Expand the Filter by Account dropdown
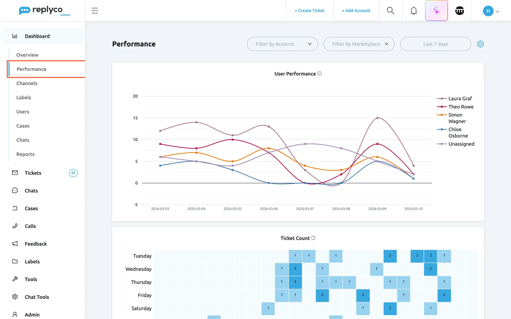The image size is (511, 319). click(282, 44)
